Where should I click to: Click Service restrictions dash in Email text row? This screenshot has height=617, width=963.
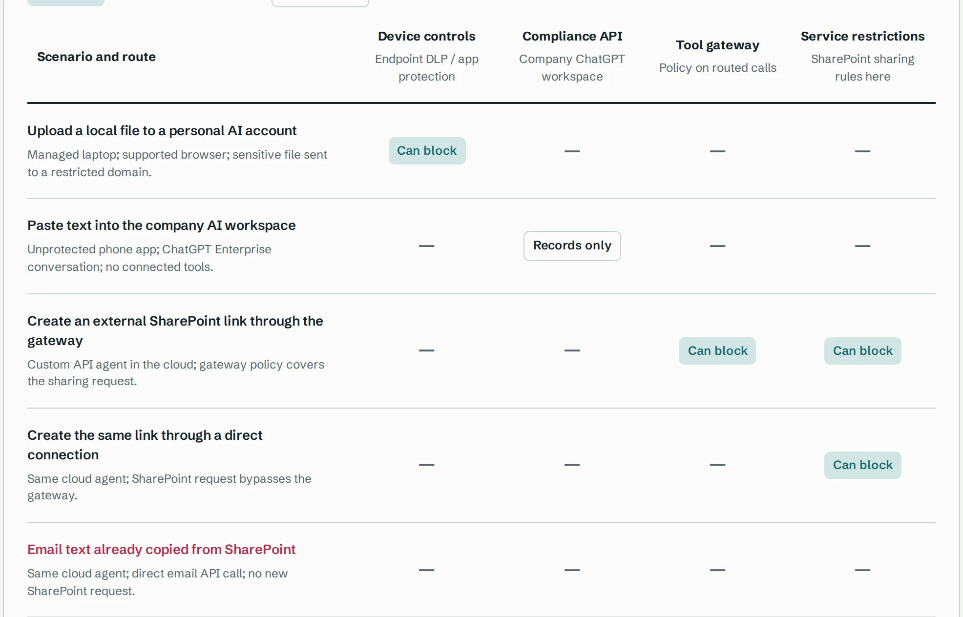pos(862,570)
